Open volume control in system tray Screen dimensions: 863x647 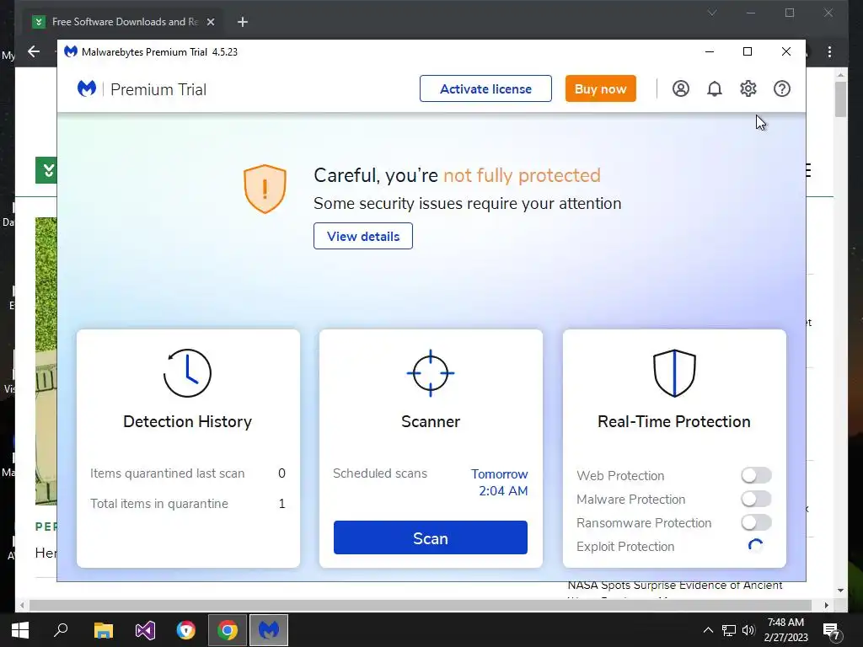click(x=748, y=630)
